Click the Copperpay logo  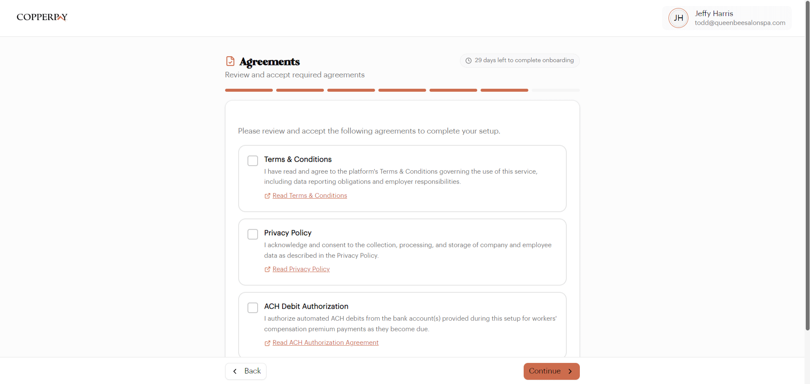click(41, 17)
